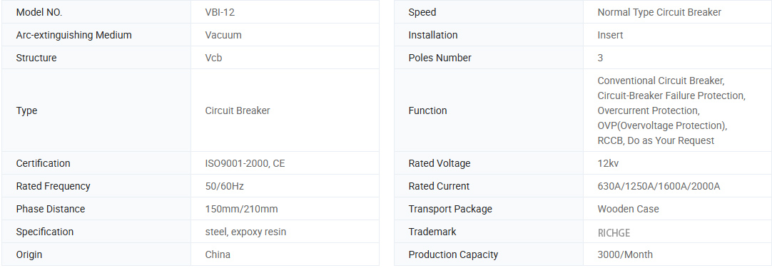Image resolution: width=772 pixels, height=268 pixels.
Task: Click the steel, expoxy resin specification
Action: click(245, 232)
